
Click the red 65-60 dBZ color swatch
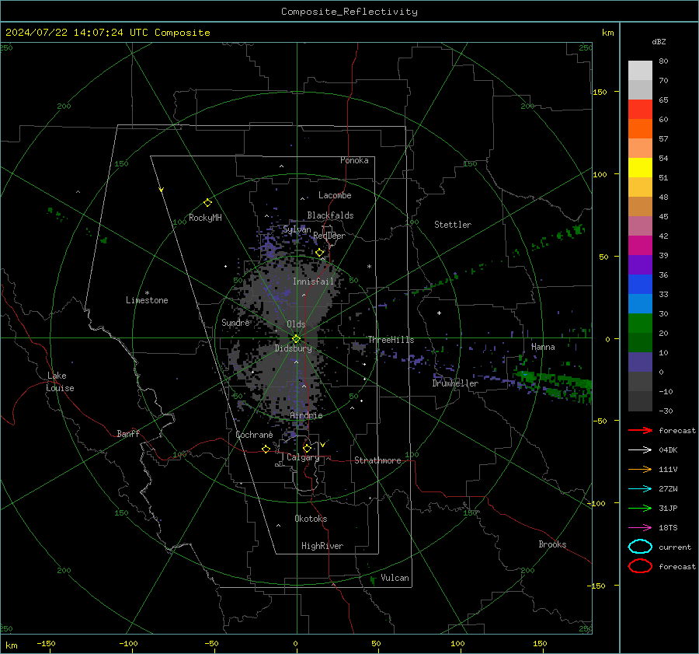pos(640,109)
